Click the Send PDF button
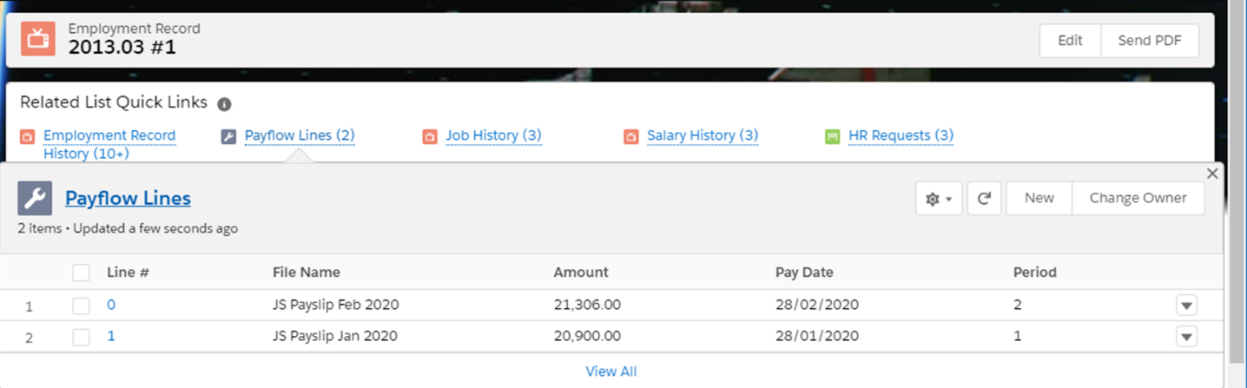The height and width of the screenshot is (388, 1247). pyautogui.click(x=1149, y=41)
